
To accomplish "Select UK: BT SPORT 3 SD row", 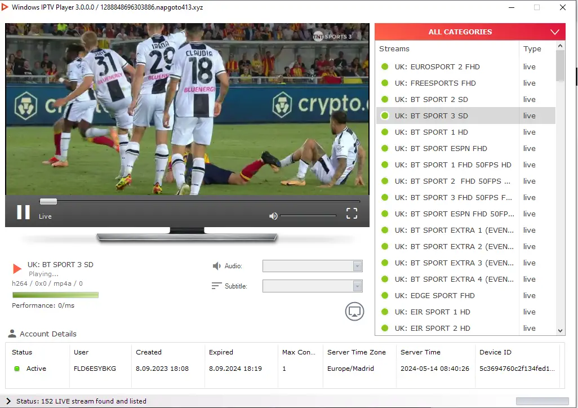I will click(x=465, y=116).
